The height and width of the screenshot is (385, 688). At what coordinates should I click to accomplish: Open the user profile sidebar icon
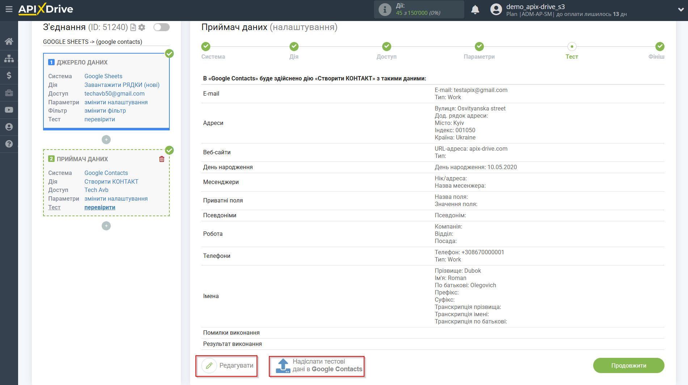[9, 127]
